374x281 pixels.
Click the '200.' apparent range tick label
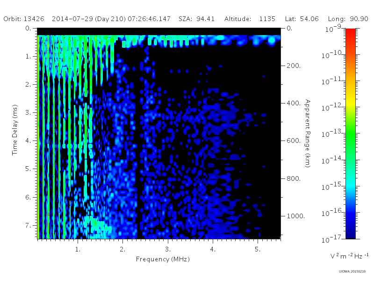click(x=294, y=66)
